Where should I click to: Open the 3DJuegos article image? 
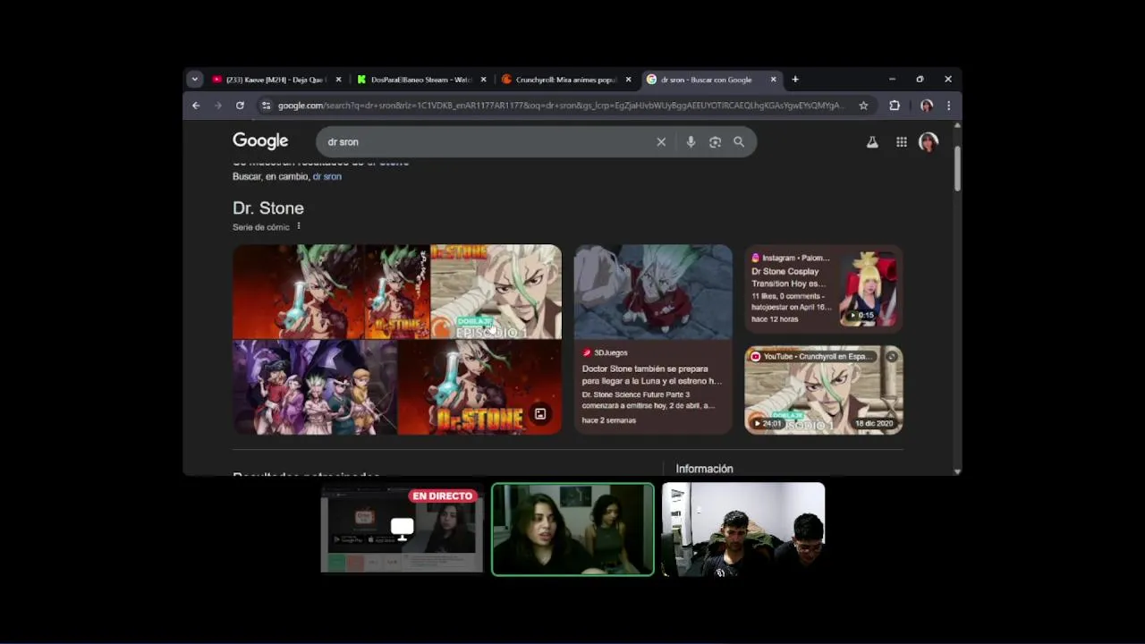pyautogui.click(x=653, y=292)
